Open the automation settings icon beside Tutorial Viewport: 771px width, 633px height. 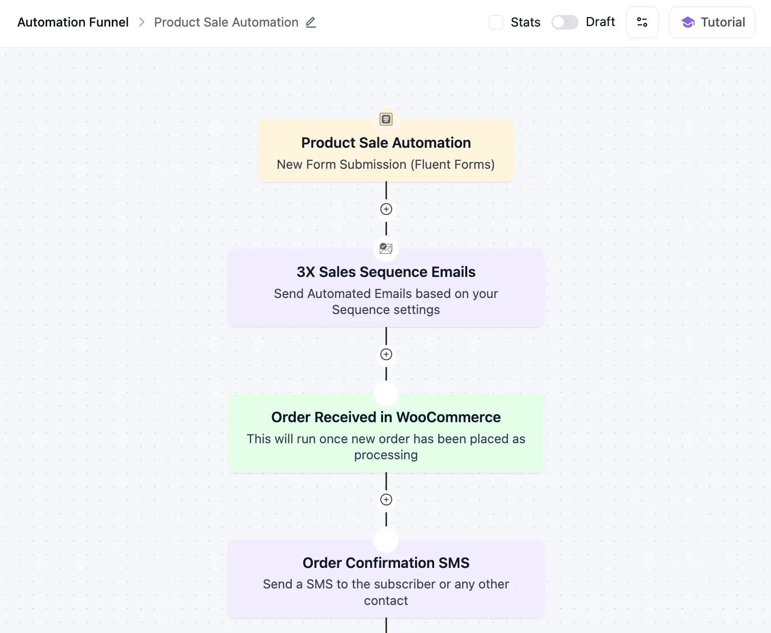coord(642,22)
